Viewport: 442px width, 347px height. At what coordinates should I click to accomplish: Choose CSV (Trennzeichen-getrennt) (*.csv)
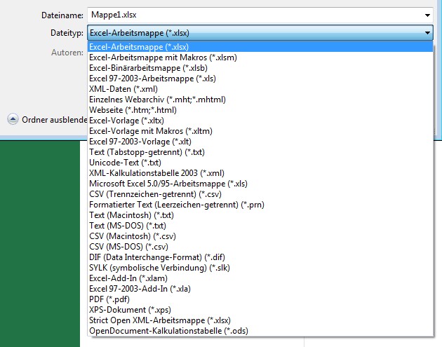[260, 194]
